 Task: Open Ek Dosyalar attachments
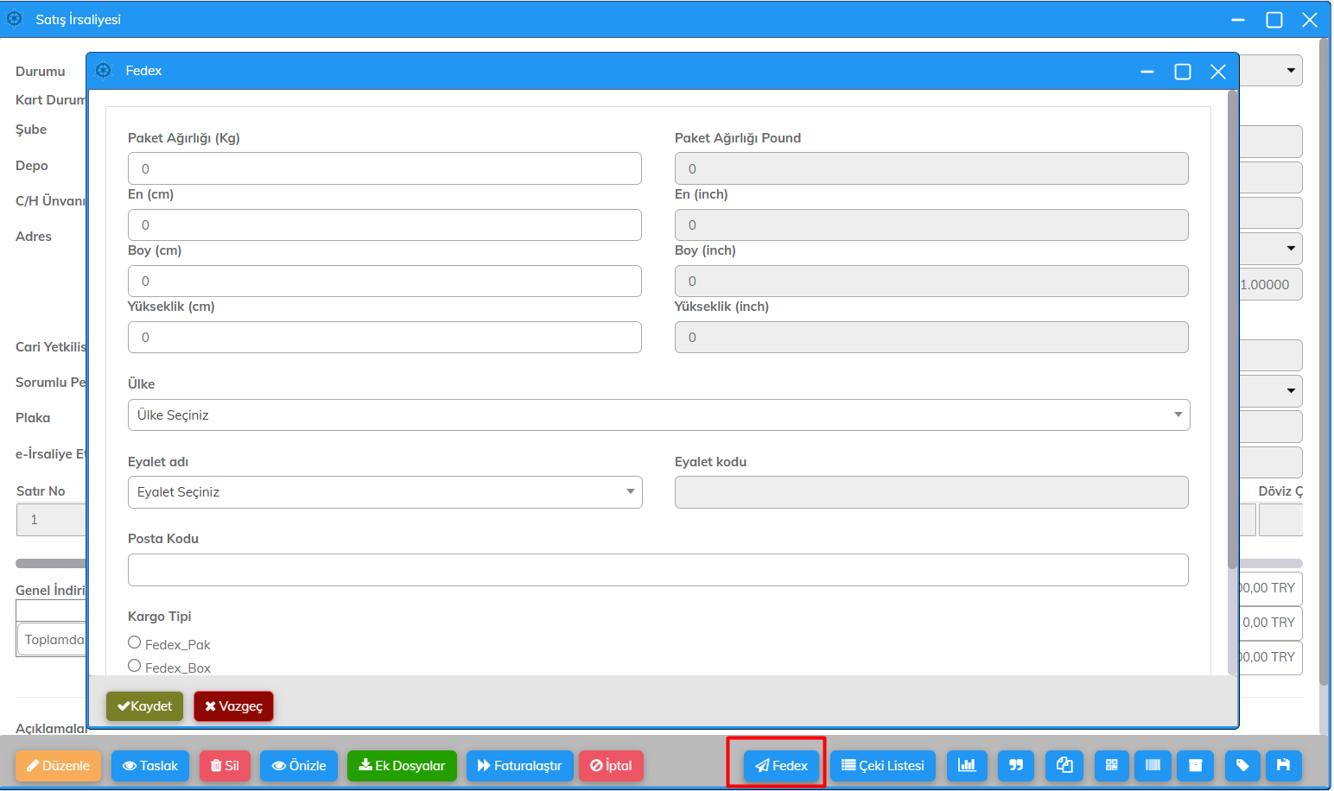click(x=402, y=766)
